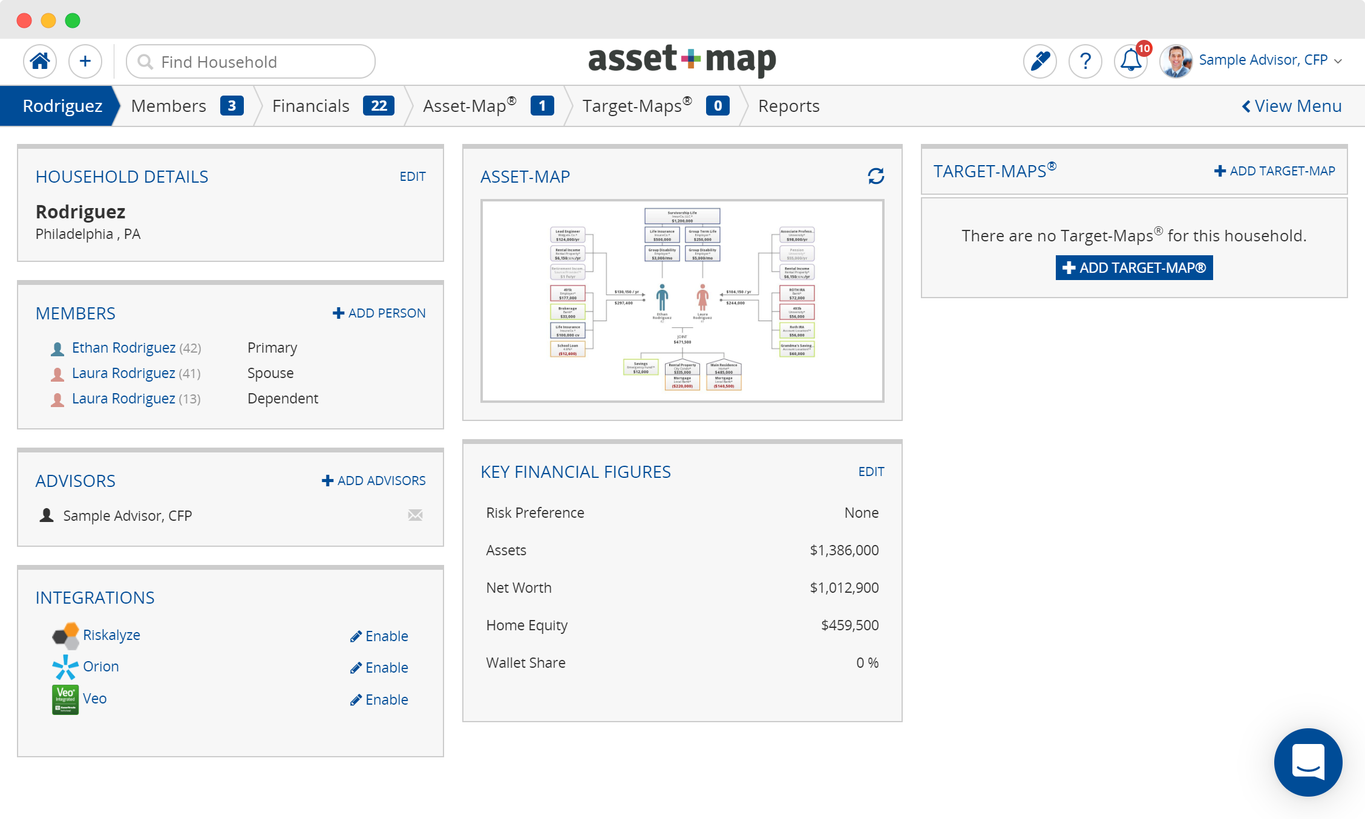Enable the Riskalyze integration

pyautogui.click(x=379, y=636)
